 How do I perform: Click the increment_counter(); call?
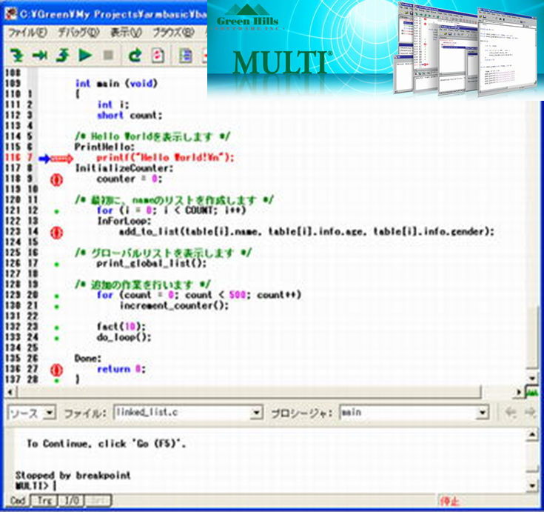(174, 306)
